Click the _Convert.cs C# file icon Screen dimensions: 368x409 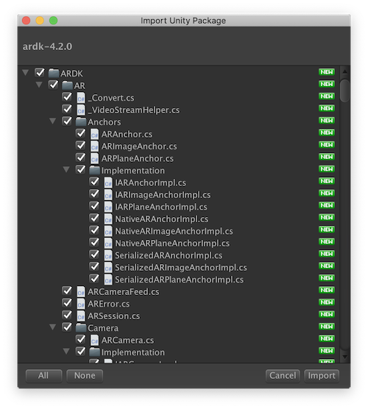click(81, 98)
